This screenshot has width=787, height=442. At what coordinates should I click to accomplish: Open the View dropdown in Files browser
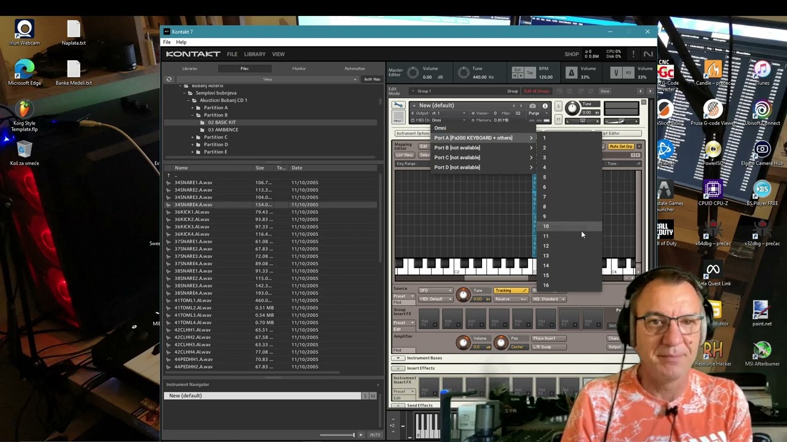(x=267, y=79)
